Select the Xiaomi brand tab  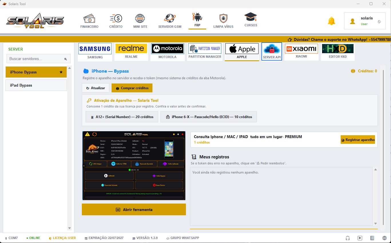[301, 52]
